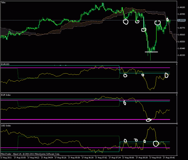Click the 1.43660 price axis label
This screenshot has height=160, width=188.
point(181,35)
